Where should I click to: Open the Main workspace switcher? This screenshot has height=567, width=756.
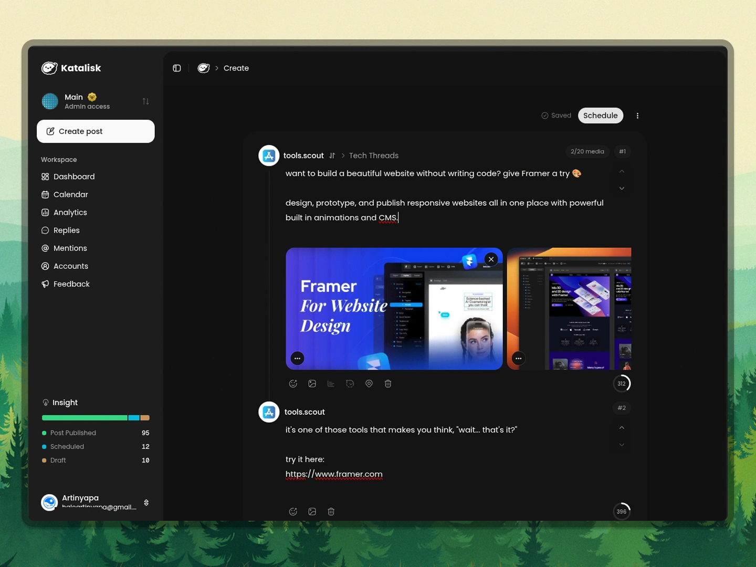(96, 101)
